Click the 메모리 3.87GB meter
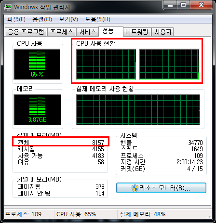 pos(38,109)
